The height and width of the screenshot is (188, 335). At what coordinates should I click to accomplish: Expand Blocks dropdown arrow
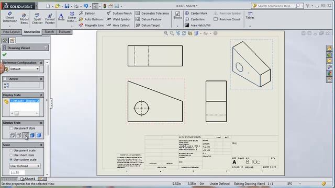coord(177,26)
